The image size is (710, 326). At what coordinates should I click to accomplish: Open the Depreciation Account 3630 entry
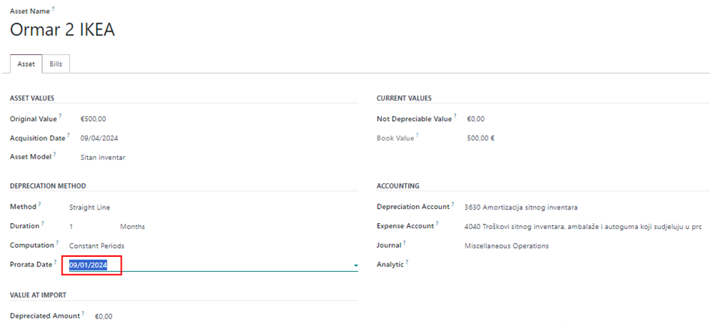(x=521, y=207)
